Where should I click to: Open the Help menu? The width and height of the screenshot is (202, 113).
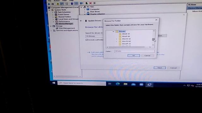[x=71, y=1]
